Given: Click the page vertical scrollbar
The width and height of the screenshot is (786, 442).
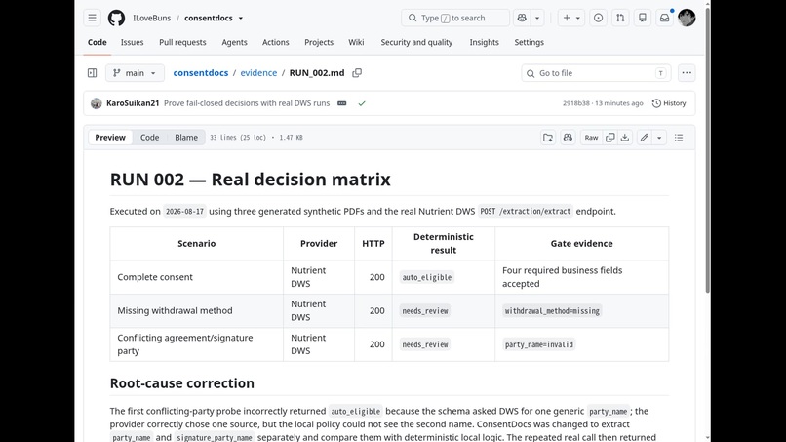Looking at the screenshot, I should pyautogui.click(x=707, y=150).
